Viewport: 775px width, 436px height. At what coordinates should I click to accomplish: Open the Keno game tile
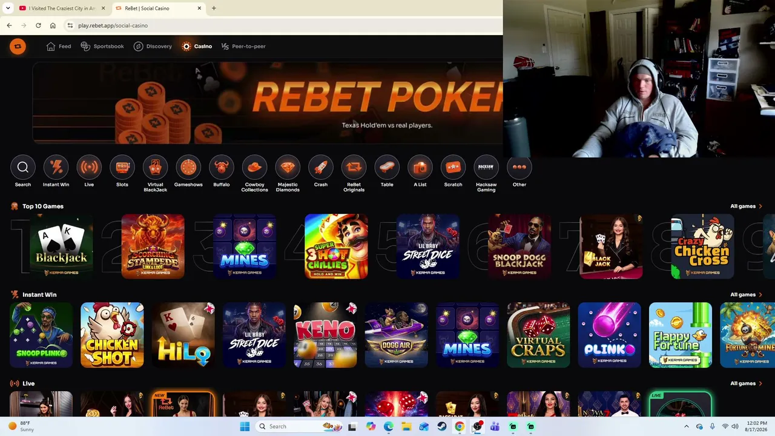(x=325, y=335)
